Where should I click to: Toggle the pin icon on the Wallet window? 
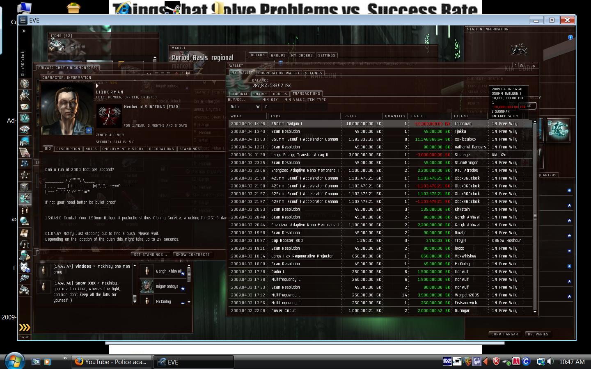[522, 66]
